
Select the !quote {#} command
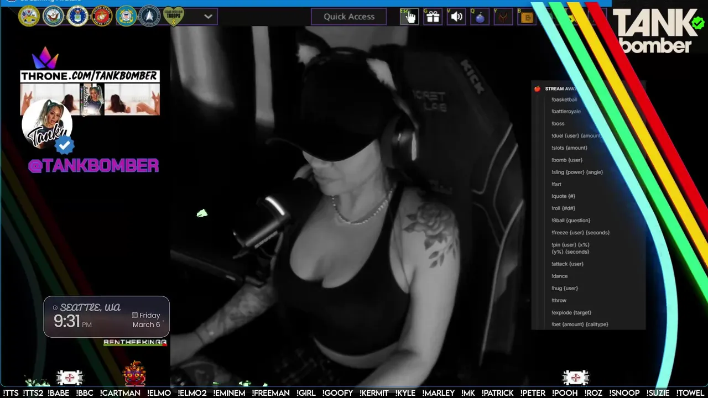point(563,196)
